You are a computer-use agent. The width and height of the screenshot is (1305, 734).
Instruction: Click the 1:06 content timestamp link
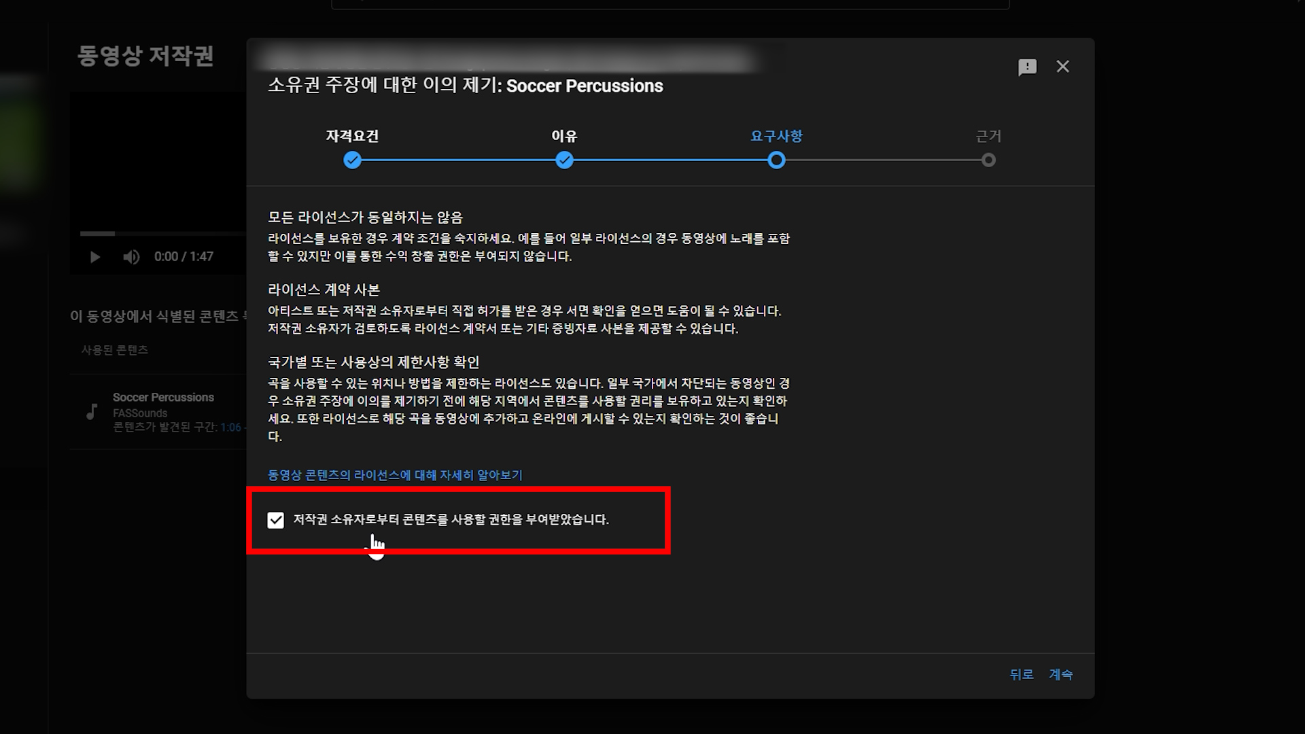(x=230, y=427)
